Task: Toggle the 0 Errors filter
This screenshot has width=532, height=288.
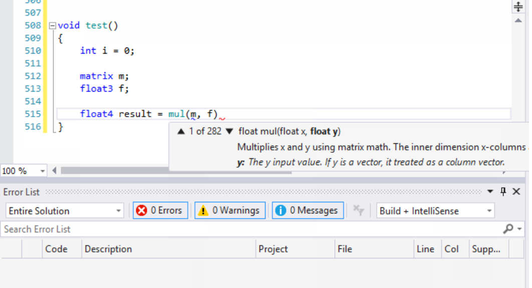Action: (x=160, y=210)
